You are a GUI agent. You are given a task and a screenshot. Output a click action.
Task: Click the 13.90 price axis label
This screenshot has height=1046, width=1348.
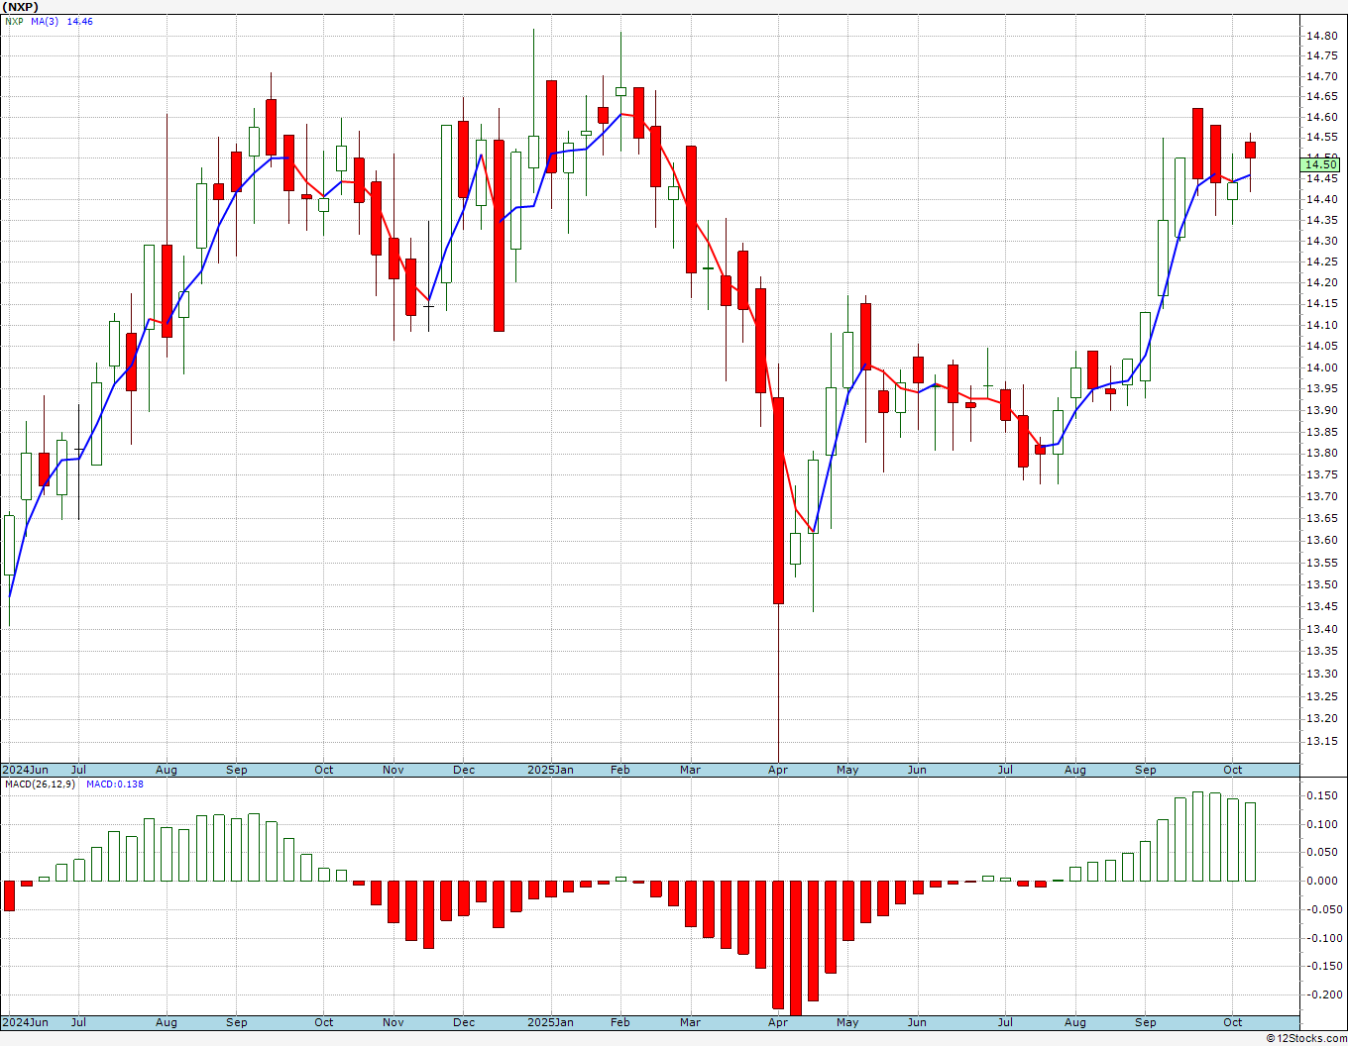pos(1322,410)
